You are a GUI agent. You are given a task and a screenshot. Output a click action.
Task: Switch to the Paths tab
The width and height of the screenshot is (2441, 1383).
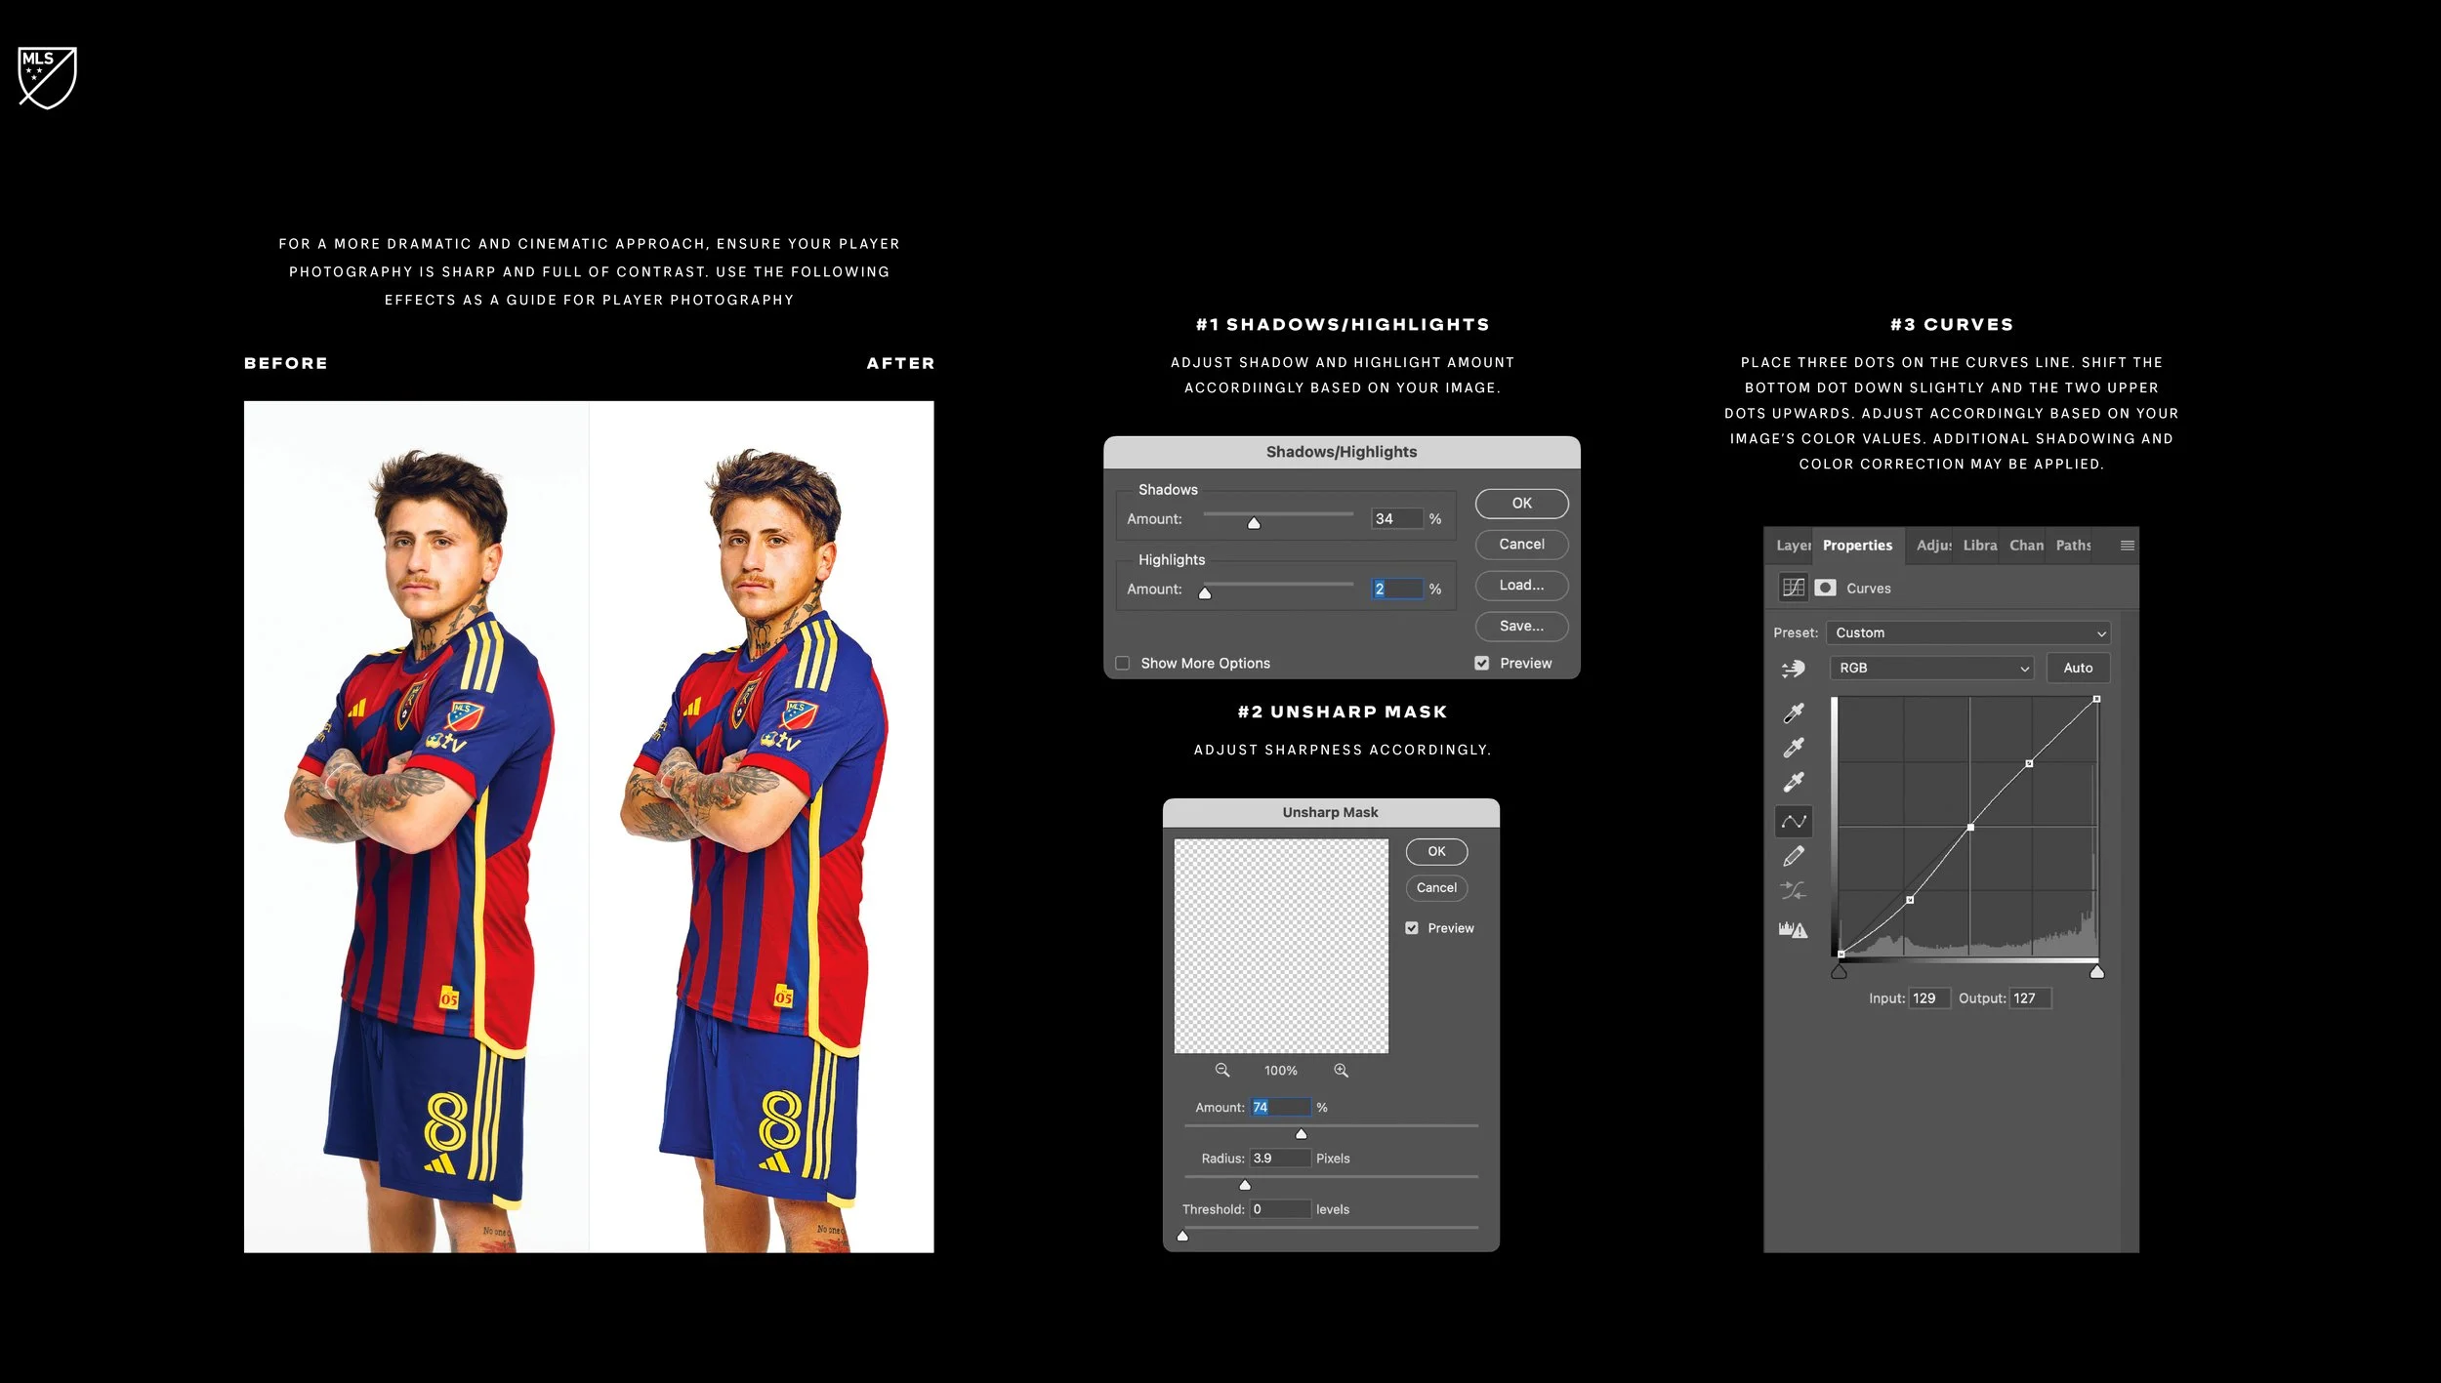pos(2072,546)
